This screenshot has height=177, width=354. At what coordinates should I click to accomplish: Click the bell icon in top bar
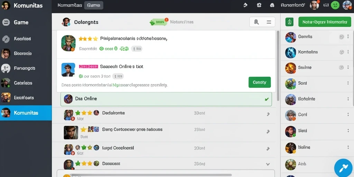(x=272, y=5)
